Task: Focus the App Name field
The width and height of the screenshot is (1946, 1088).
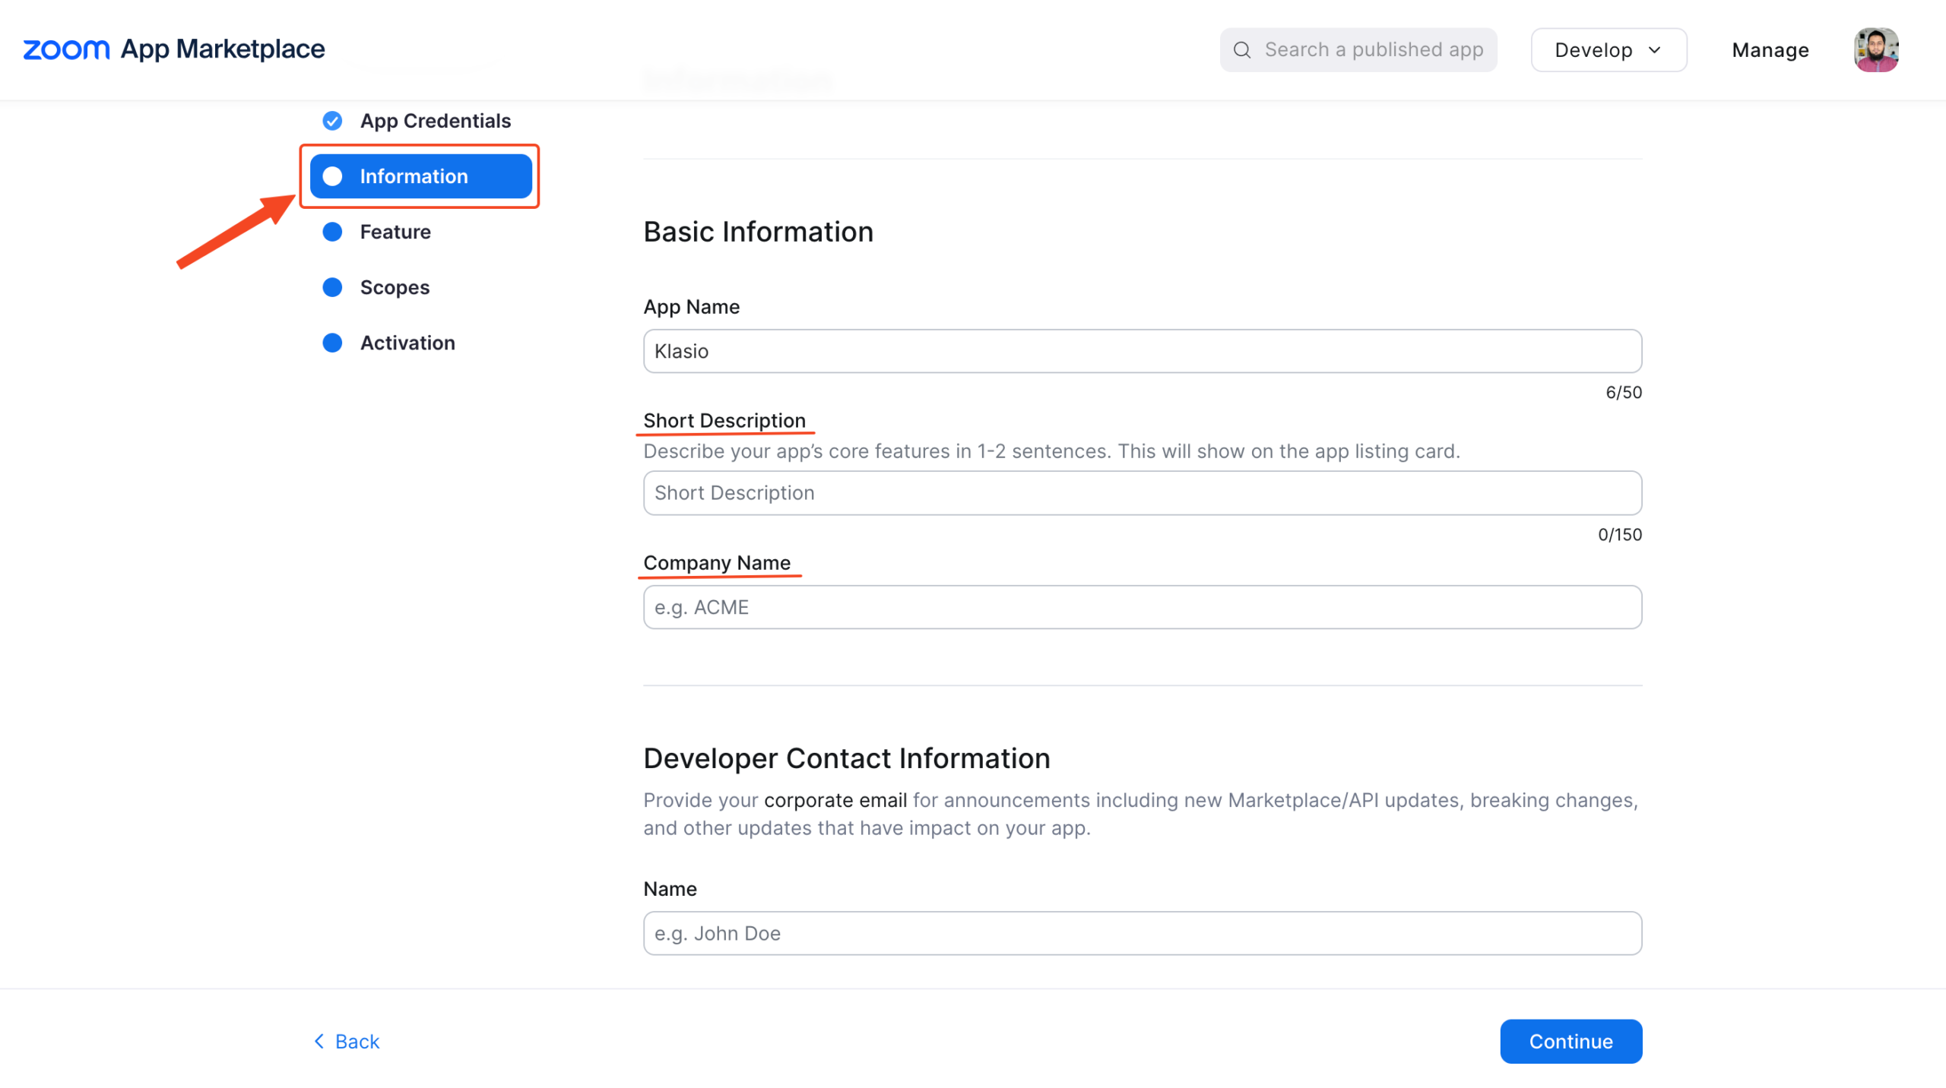Action: [x=1142, y=351]
